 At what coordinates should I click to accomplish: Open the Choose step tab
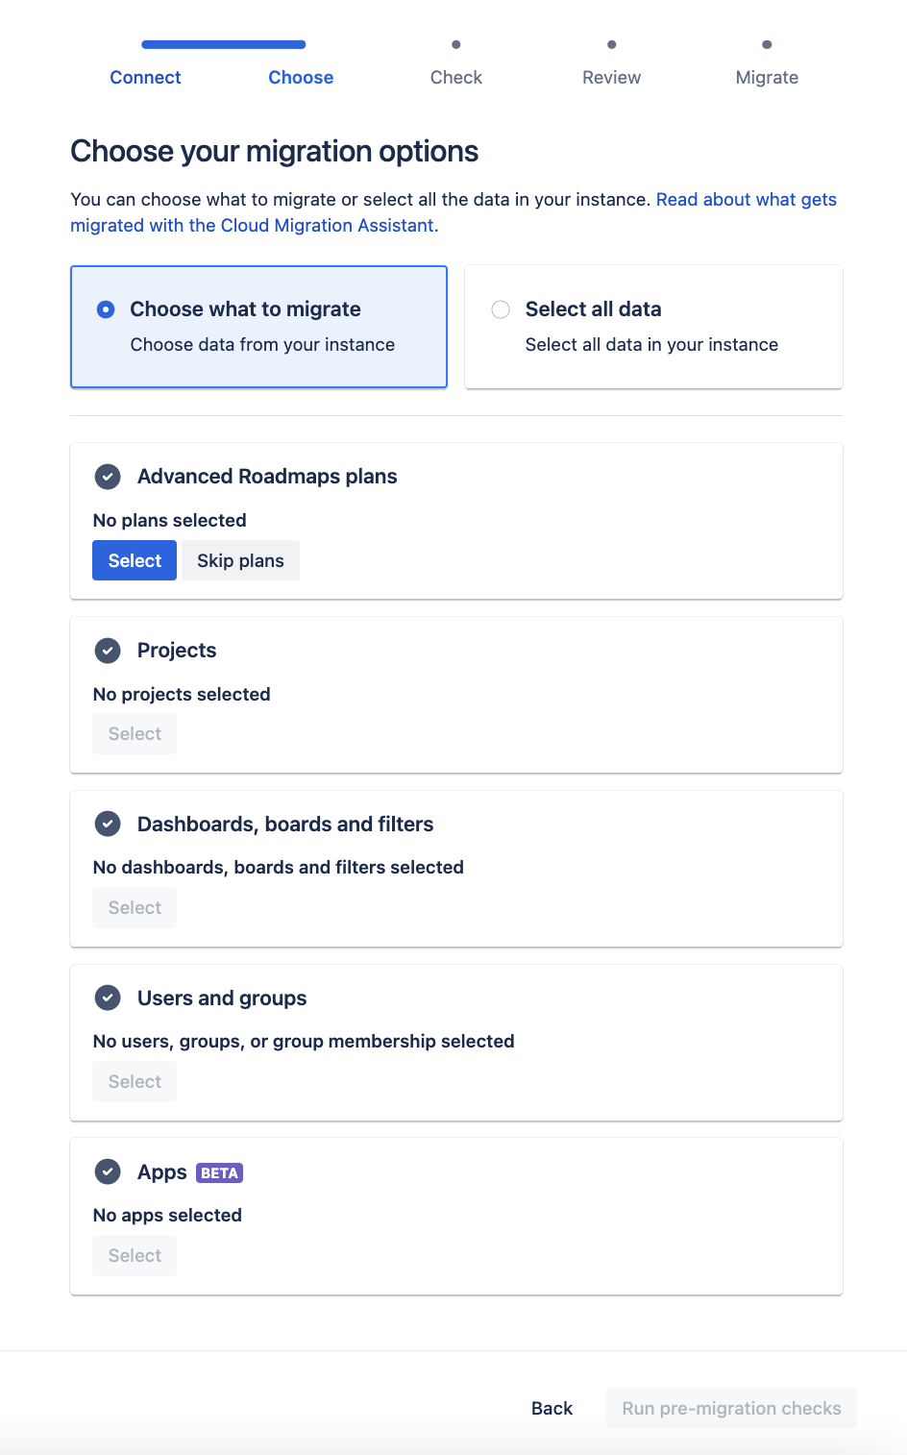pos(301,78)
